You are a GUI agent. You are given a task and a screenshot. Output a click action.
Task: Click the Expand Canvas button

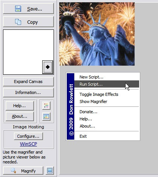point(28,82)
